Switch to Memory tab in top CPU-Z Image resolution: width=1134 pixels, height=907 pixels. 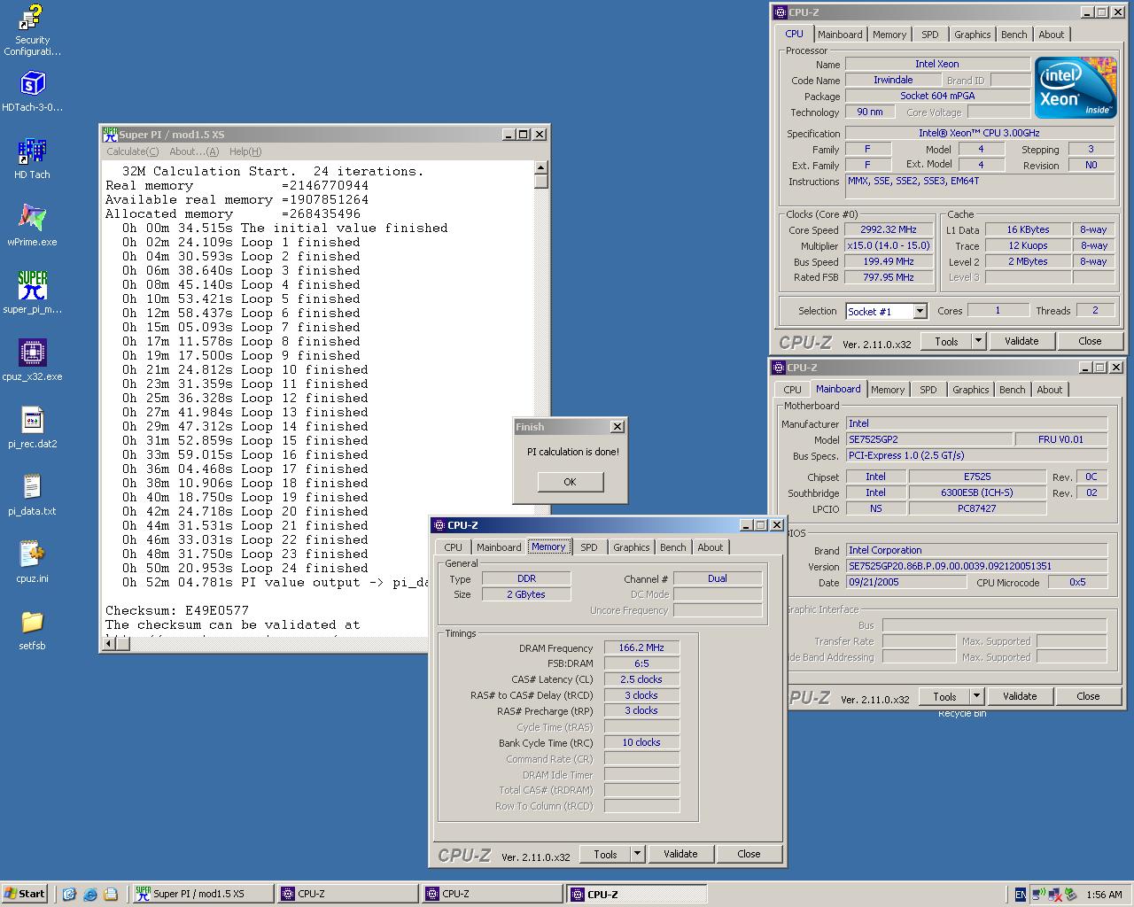pos(889,35)
